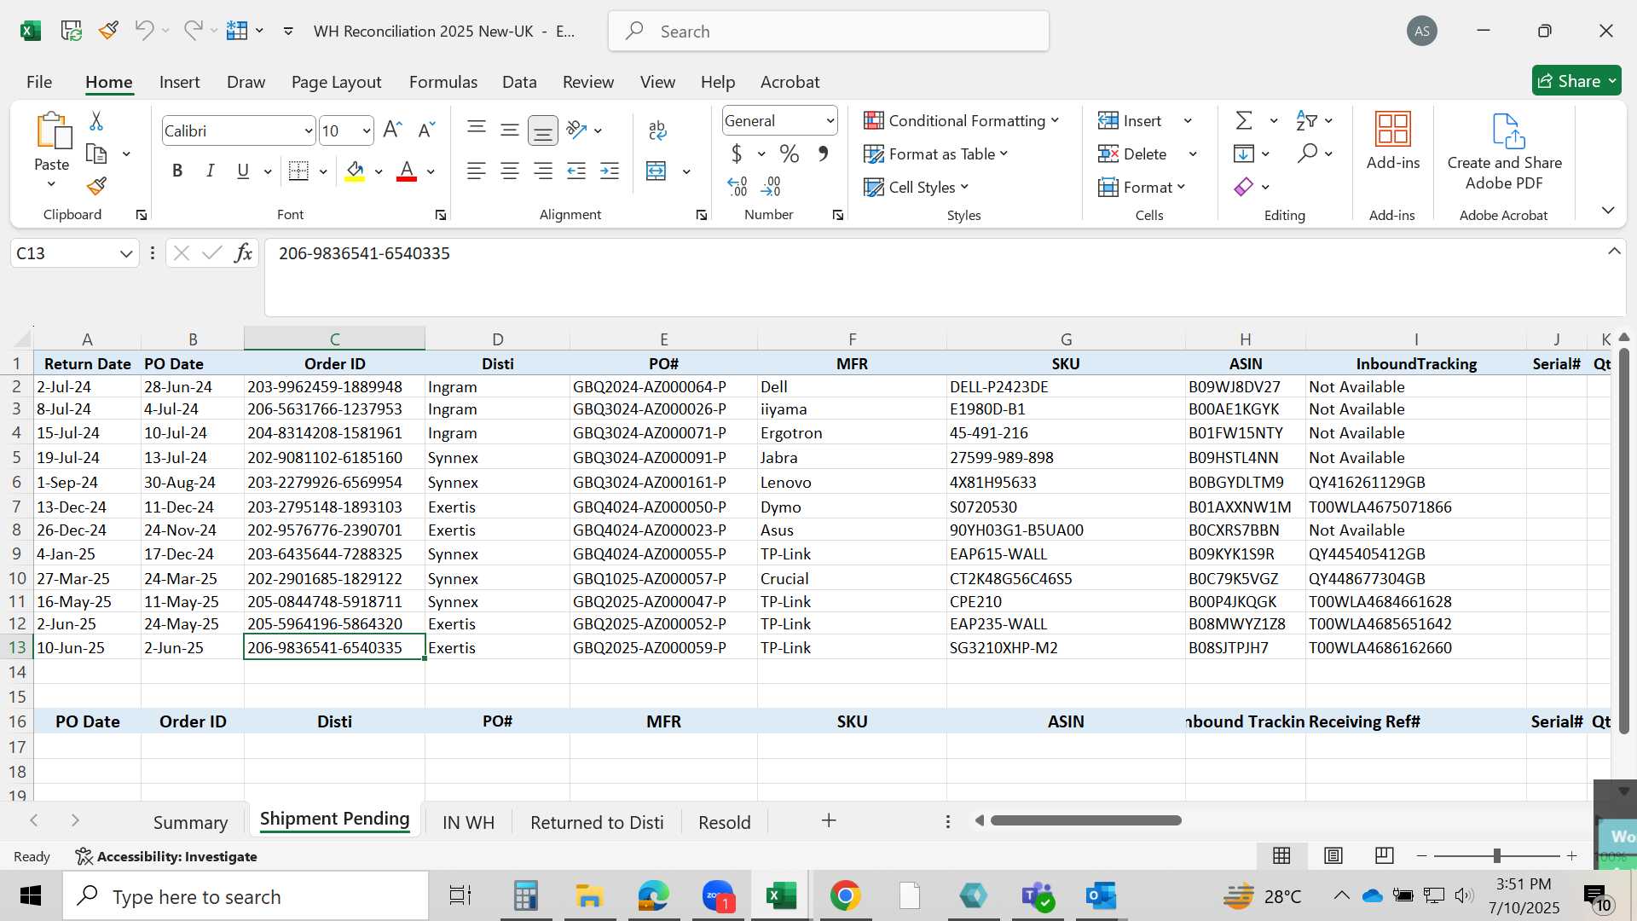Add a new sheet with plus button
The image size is (1637, 921).
[x=829, y=820]
